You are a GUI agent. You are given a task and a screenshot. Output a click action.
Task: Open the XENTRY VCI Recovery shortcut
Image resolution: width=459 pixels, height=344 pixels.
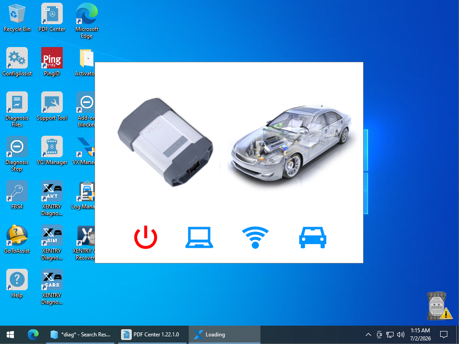pos(84,242)
